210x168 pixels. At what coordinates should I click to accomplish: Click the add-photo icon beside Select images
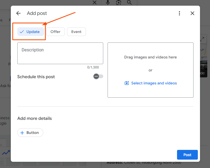[127, 83]
